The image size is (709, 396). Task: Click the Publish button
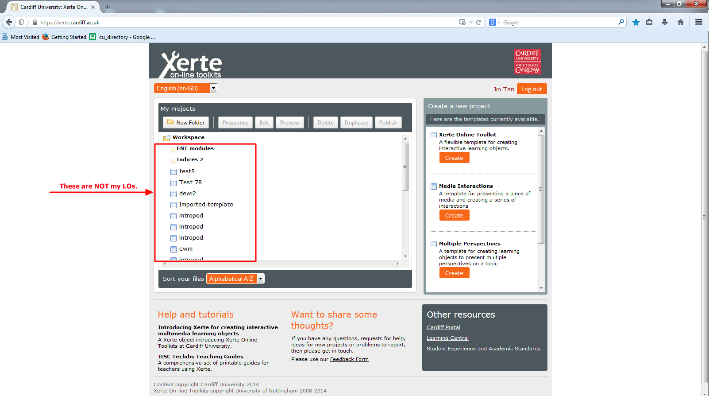[x=388, y=123]
